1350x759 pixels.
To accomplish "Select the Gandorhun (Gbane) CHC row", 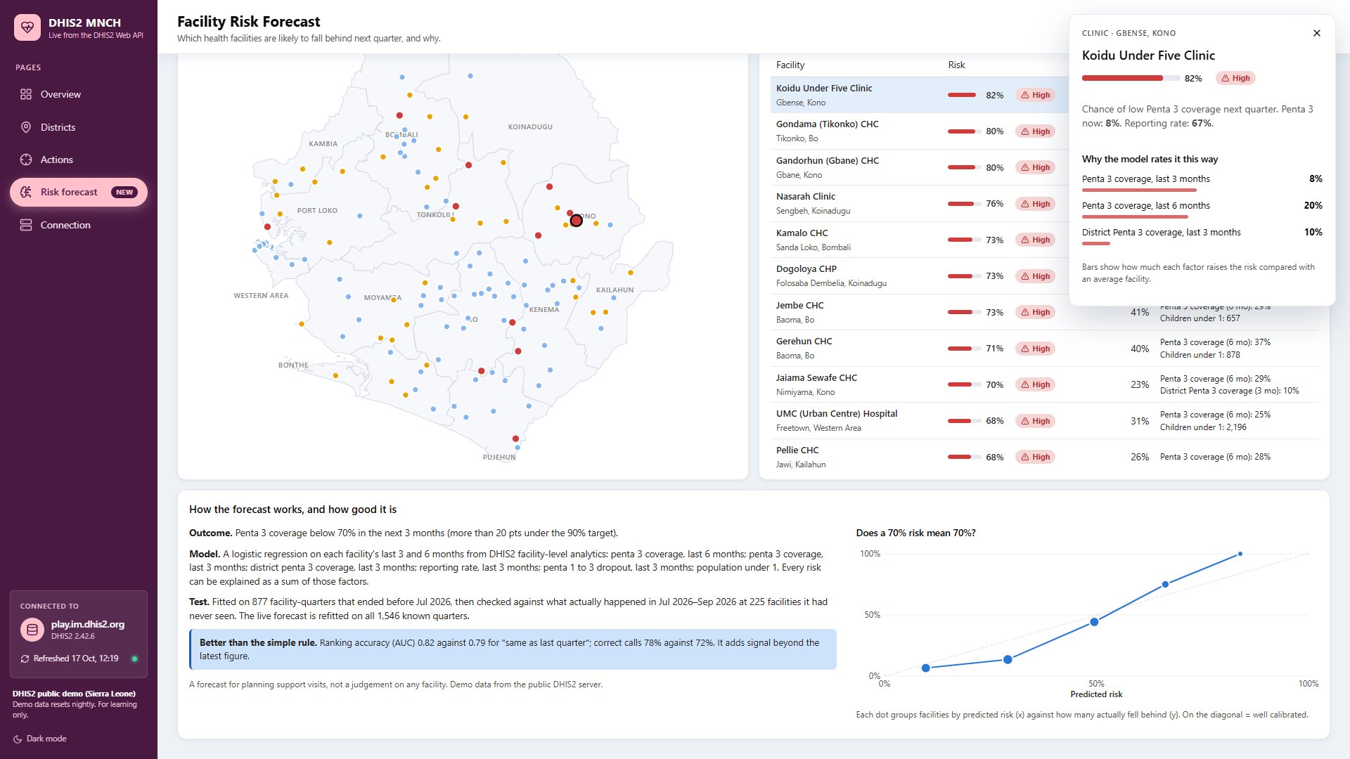I will [x=920, y=167].
